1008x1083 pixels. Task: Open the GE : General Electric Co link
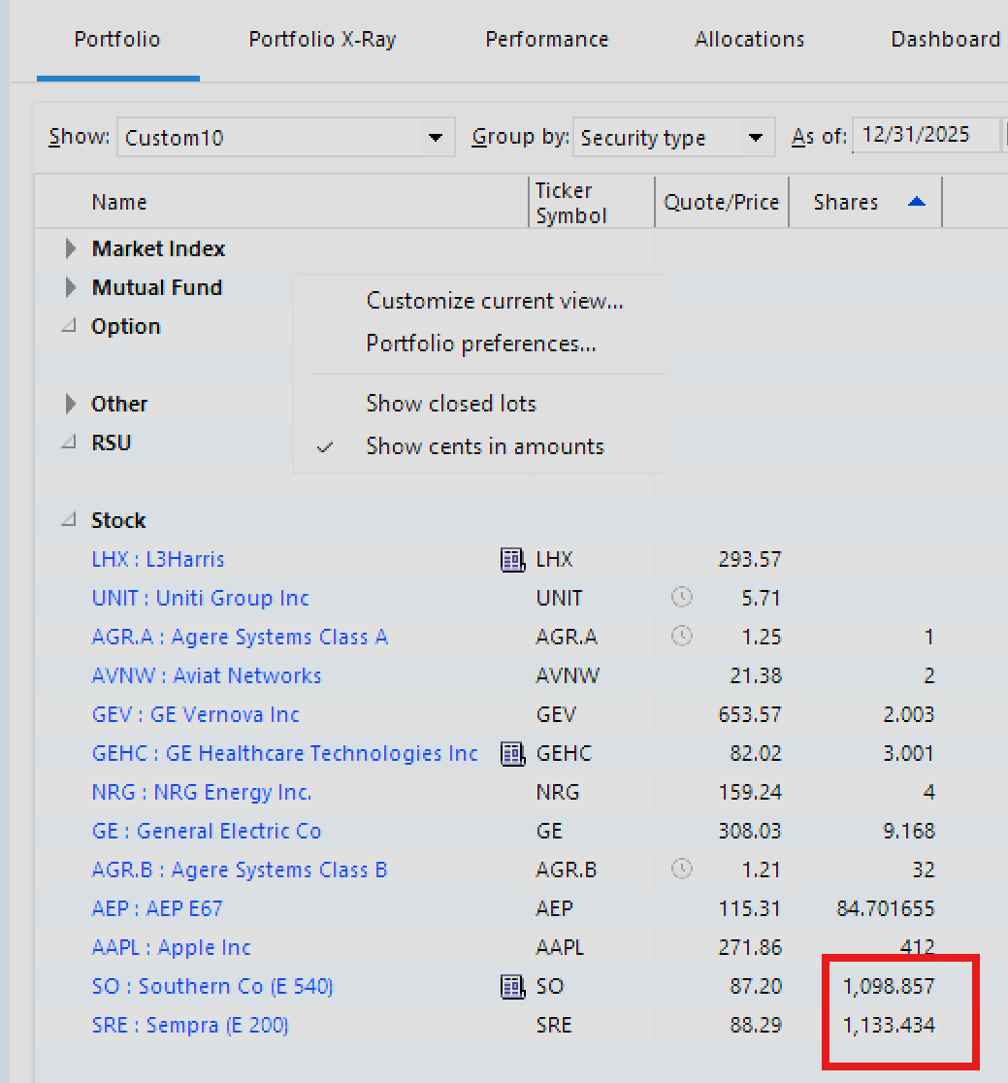click(x=207, y=831)
